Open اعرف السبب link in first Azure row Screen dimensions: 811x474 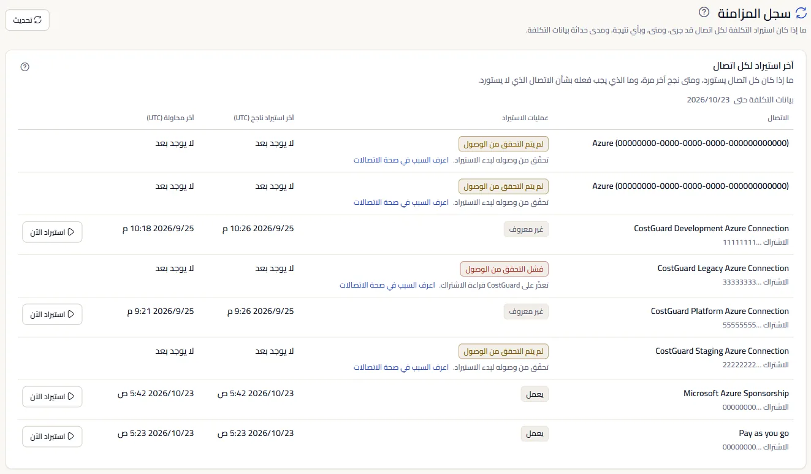click(x=401, y=159)
